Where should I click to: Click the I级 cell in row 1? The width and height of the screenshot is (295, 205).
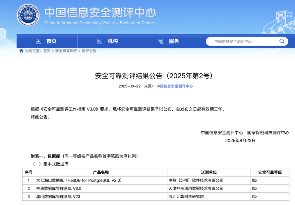coord(270,180)
